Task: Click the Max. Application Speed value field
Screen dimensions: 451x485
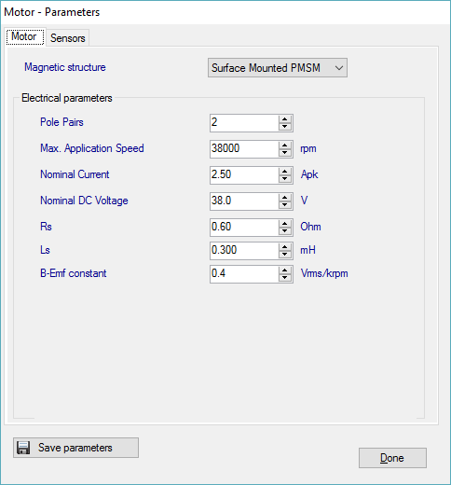Action: (244, 149)
